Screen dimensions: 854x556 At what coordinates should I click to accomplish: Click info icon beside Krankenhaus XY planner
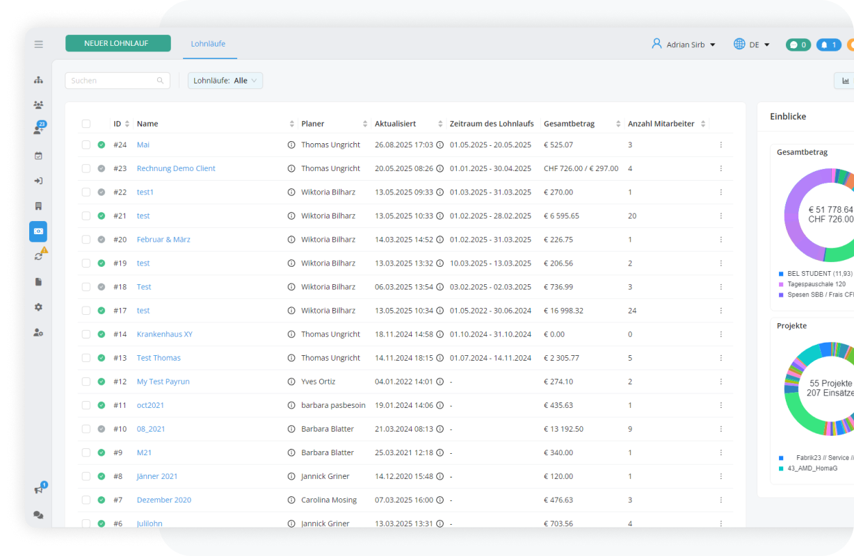(291, 334)
